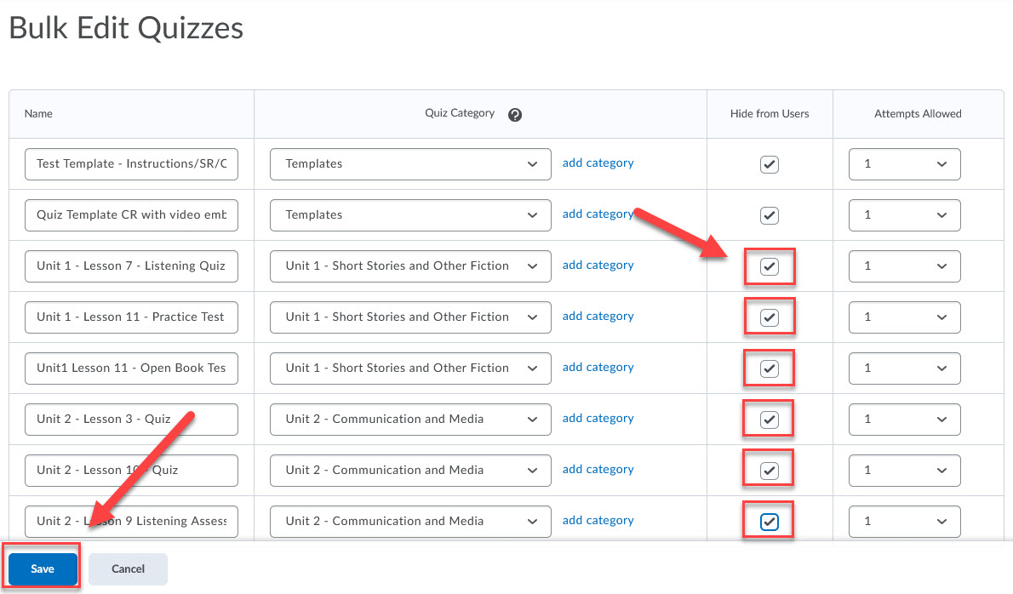Open category dropdown for Test Template row

click(410, 164)
